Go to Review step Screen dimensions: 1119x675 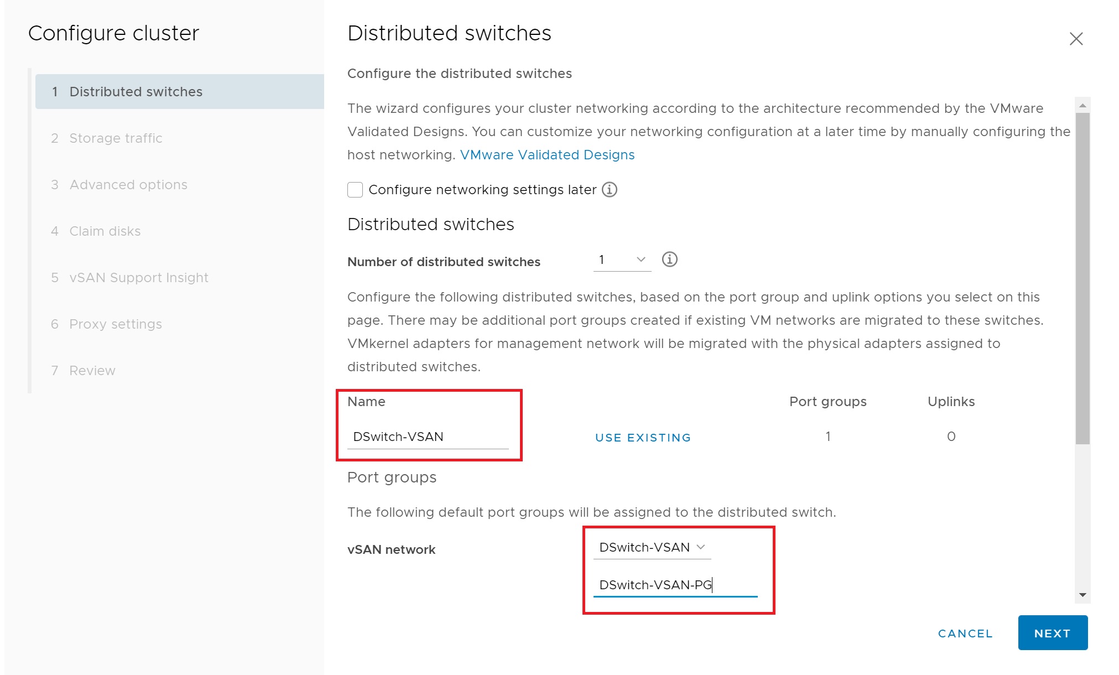tap(92, 371)
